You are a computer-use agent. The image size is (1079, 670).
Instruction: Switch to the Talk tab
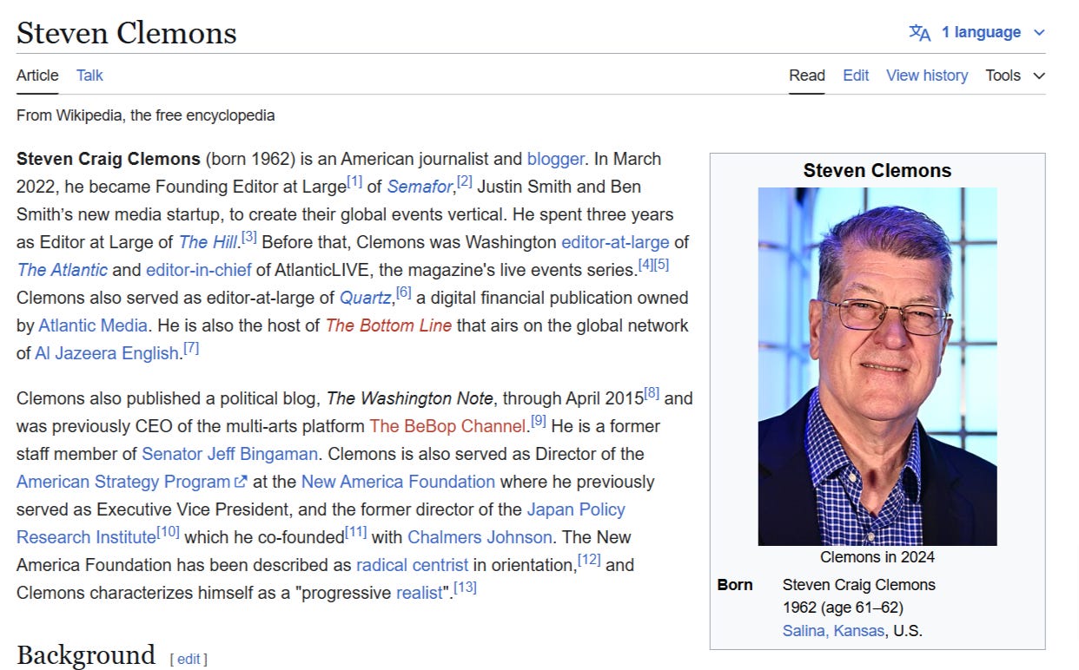pos(89,76)
